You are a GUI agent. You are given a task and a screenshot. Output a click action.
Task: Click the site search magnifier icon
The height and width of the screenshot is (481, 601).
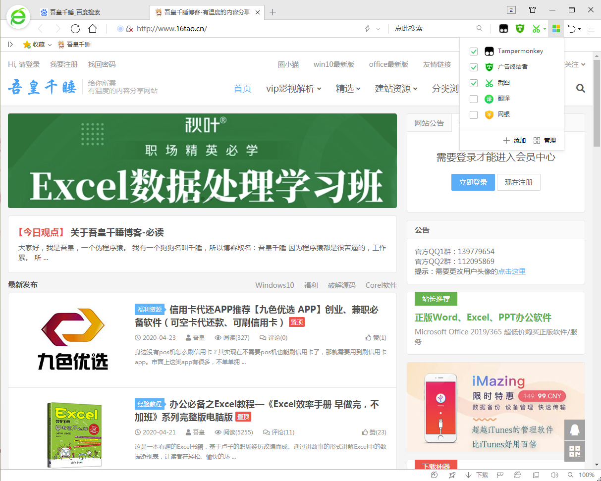tap(581, 89)
